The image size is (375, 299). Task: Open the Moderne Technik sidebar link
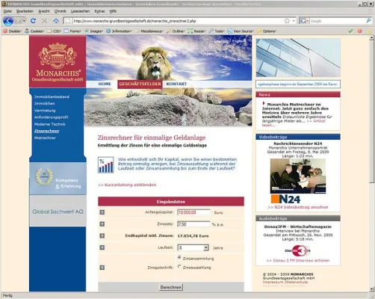50,124
